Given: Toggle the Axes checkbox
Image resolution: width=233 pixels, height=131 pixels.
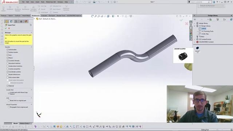Looking at the screenshot, I should click(x=8, y=55).
